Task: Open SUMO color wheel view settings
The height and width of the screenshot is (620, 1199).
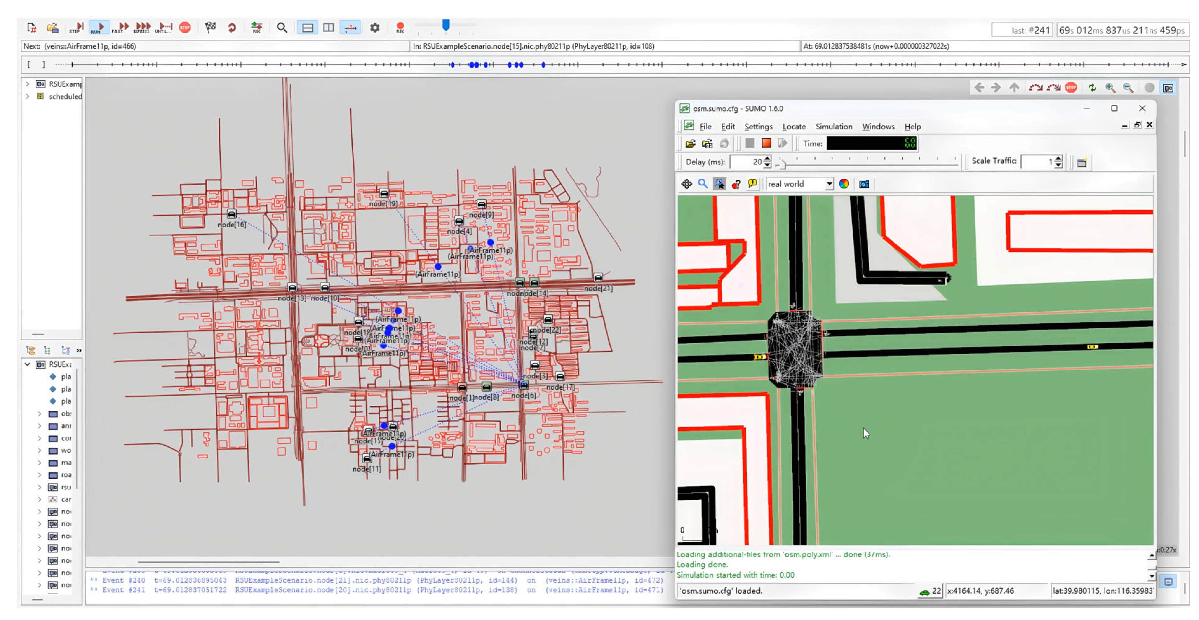Action: click(844, 184)
